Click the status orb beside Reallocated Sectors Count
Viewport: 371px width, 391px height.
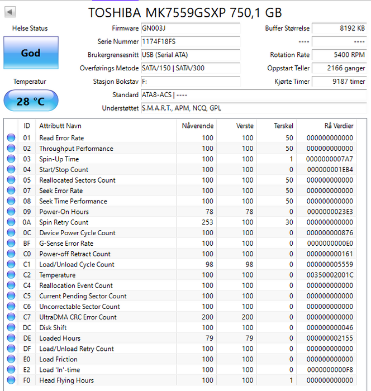(11, 180)
